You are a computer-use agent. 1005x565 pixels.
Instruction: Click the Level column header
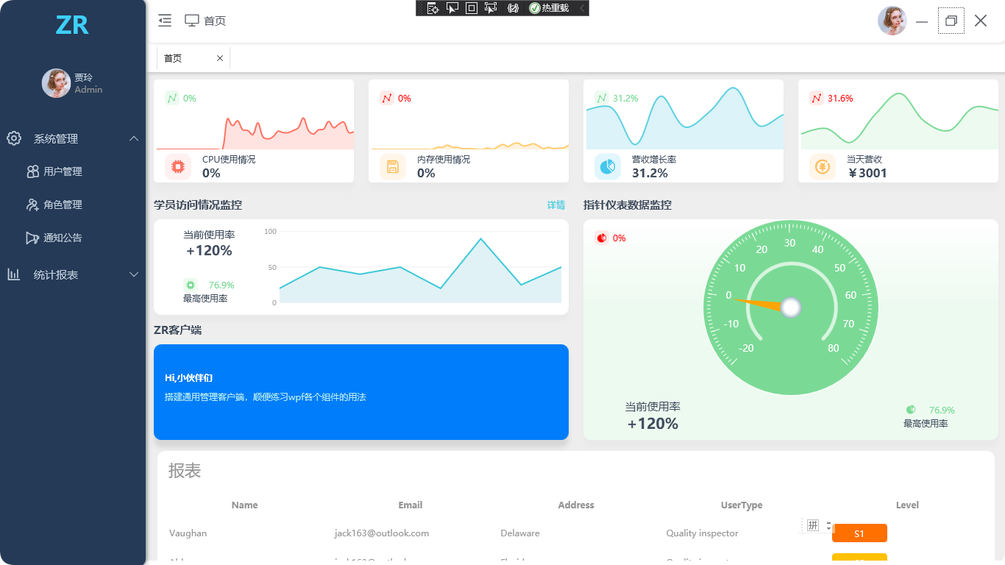[907, 505]
